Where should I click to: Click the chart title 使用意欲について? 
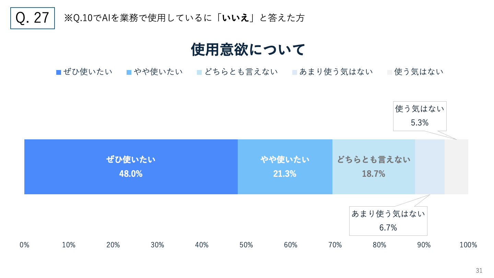click(248, 50)
